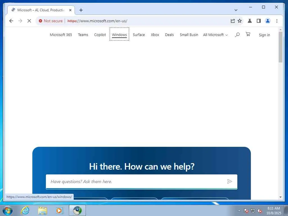Open a new tab
The height and width of the screenshot is (216, 288).
point(81,10)
